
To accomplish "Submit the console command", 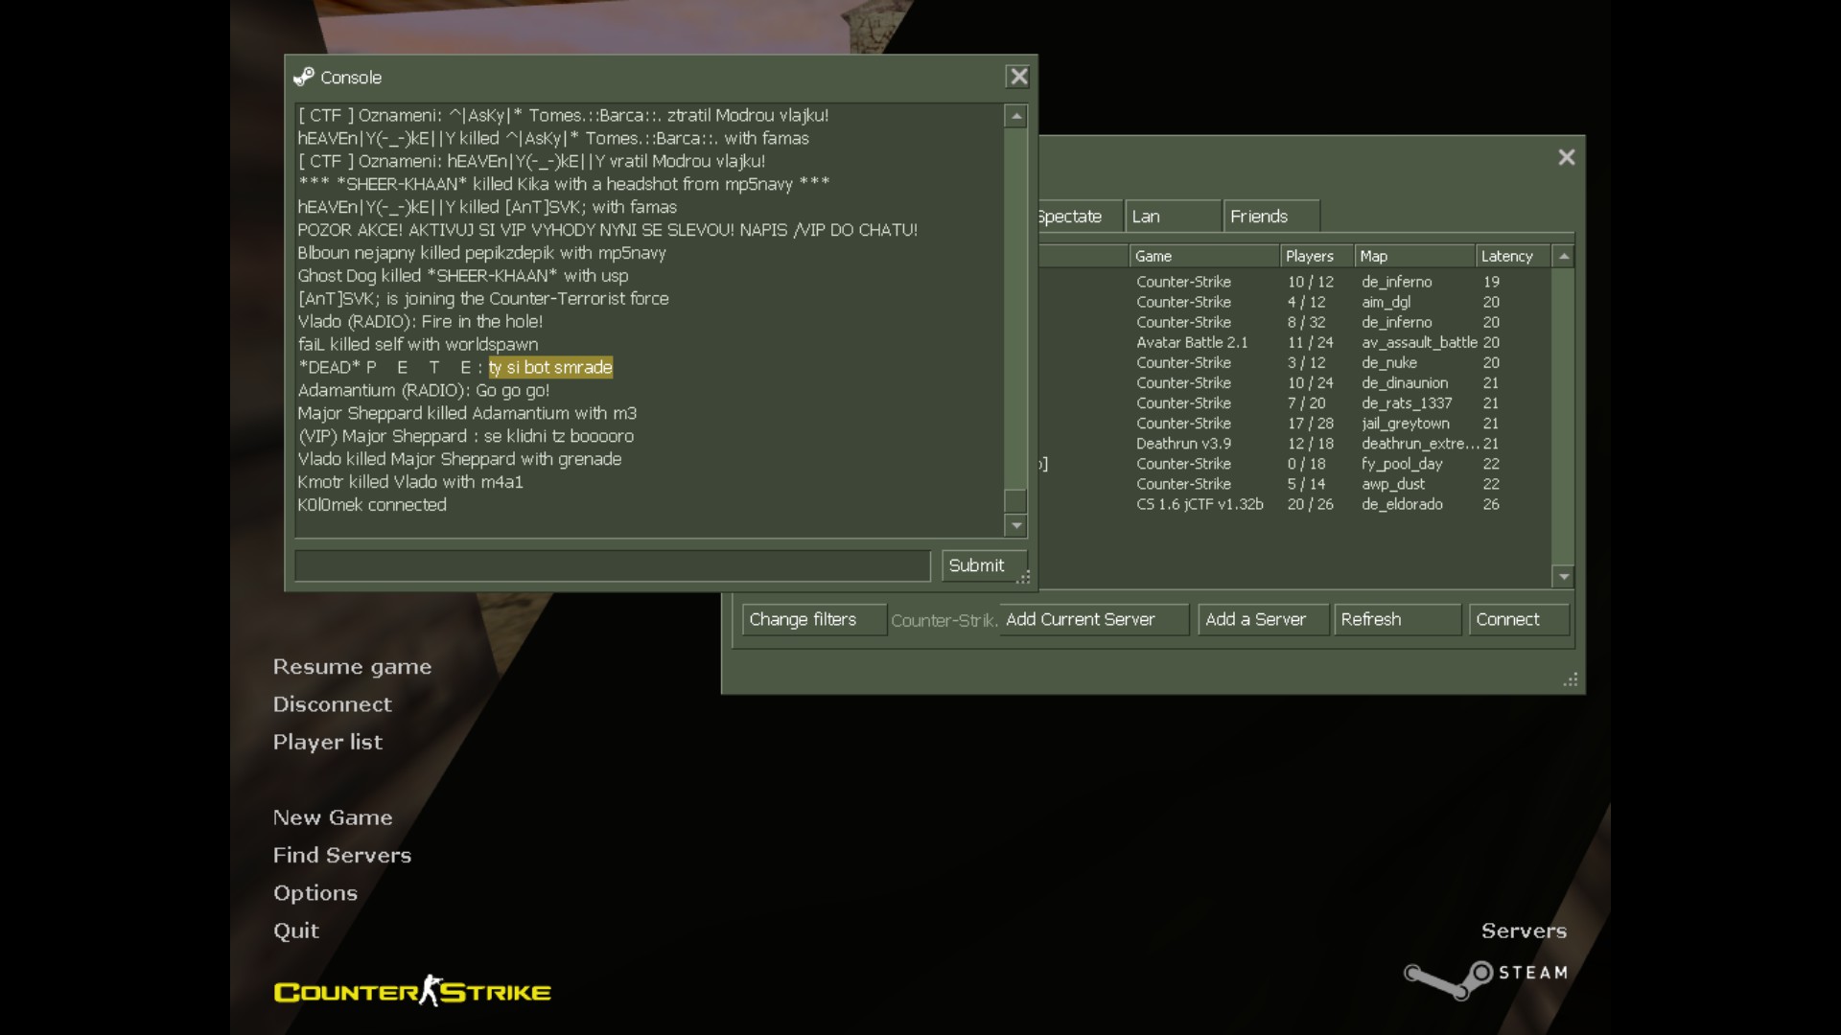I will [x=984, y=565].
